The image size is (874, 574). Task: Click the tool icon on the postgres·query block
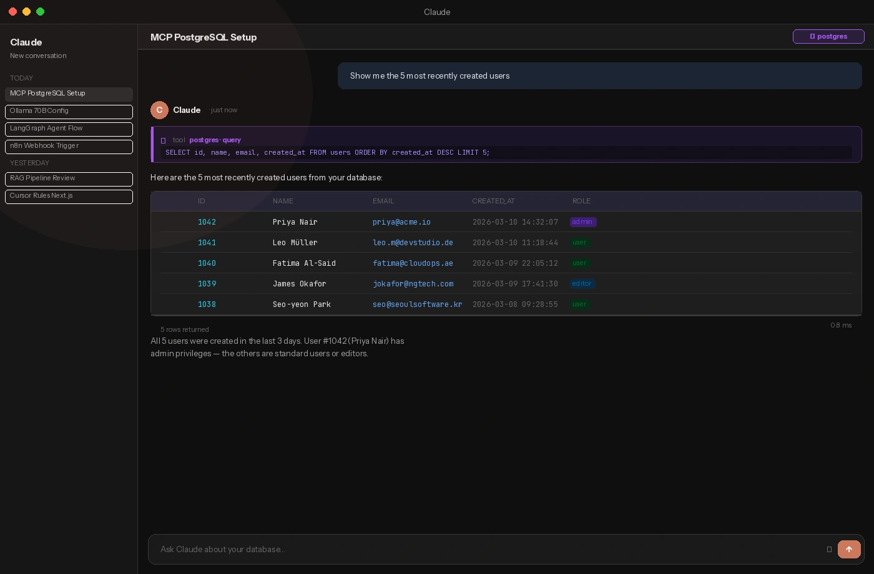[164, 140]
